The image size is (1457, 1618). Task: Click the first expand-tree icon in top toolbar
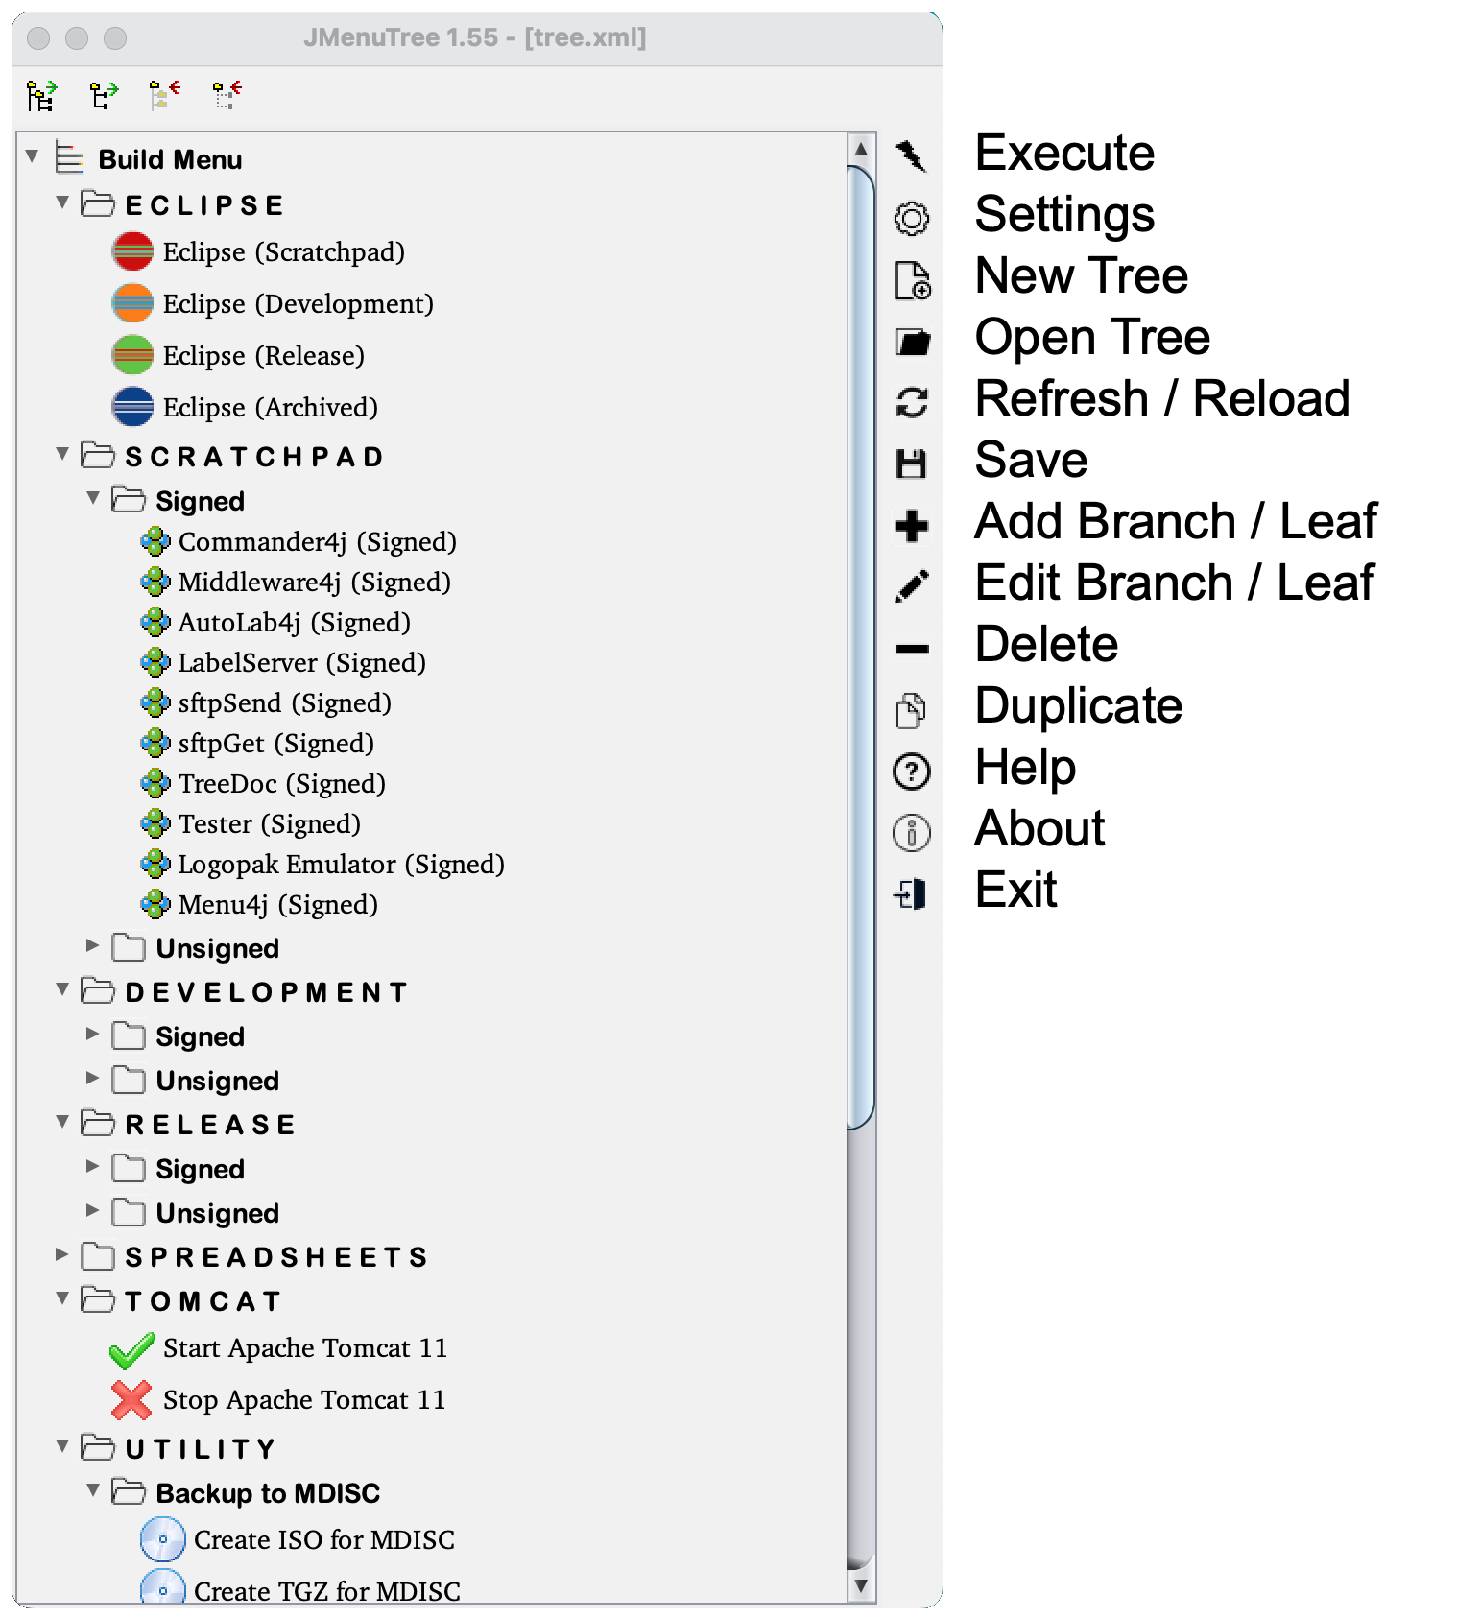click(x=41, y=96)
